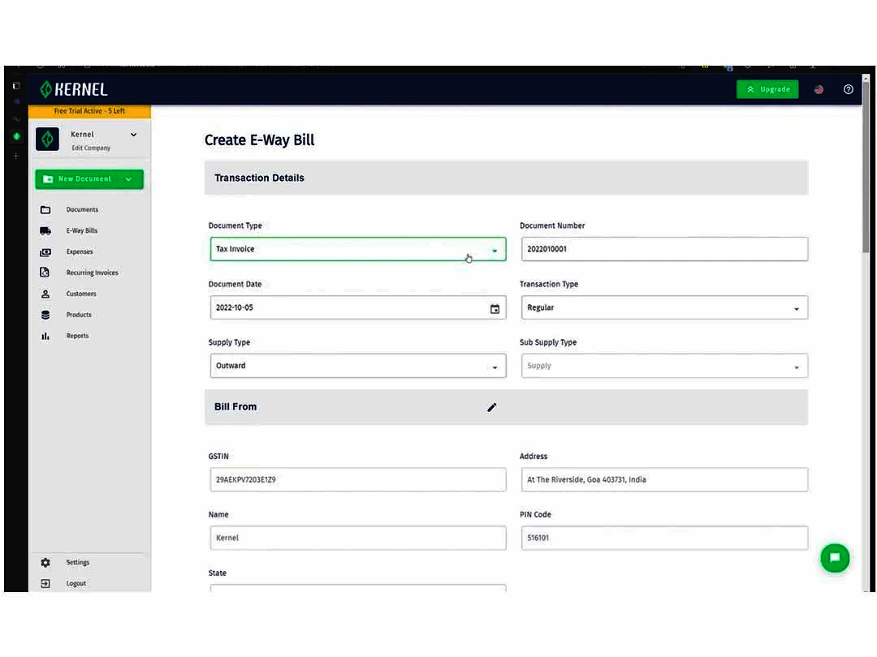
Task: Click the New Document button
Action: [x=89, y=179]
